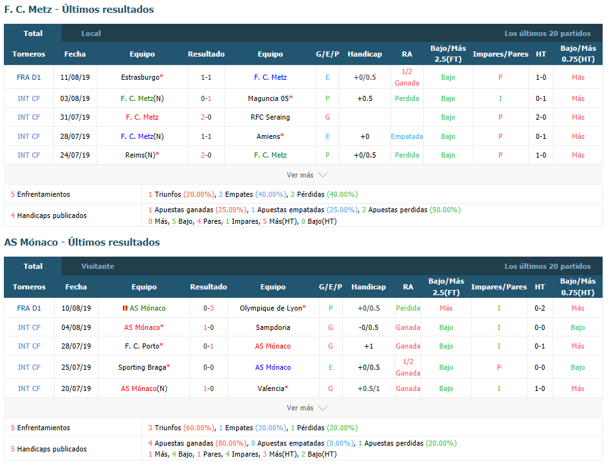Image resolution: width=611 pixels, height=465 pixels.
Task: Click the Empatada RA value in Amiens row
Action: click(x=407, y=136)
